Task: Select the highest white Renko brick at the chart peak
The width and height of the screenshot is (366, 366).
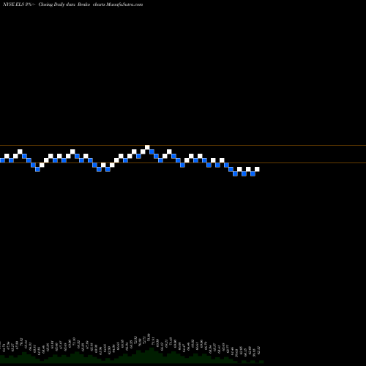Action: (x=147, y=147)
